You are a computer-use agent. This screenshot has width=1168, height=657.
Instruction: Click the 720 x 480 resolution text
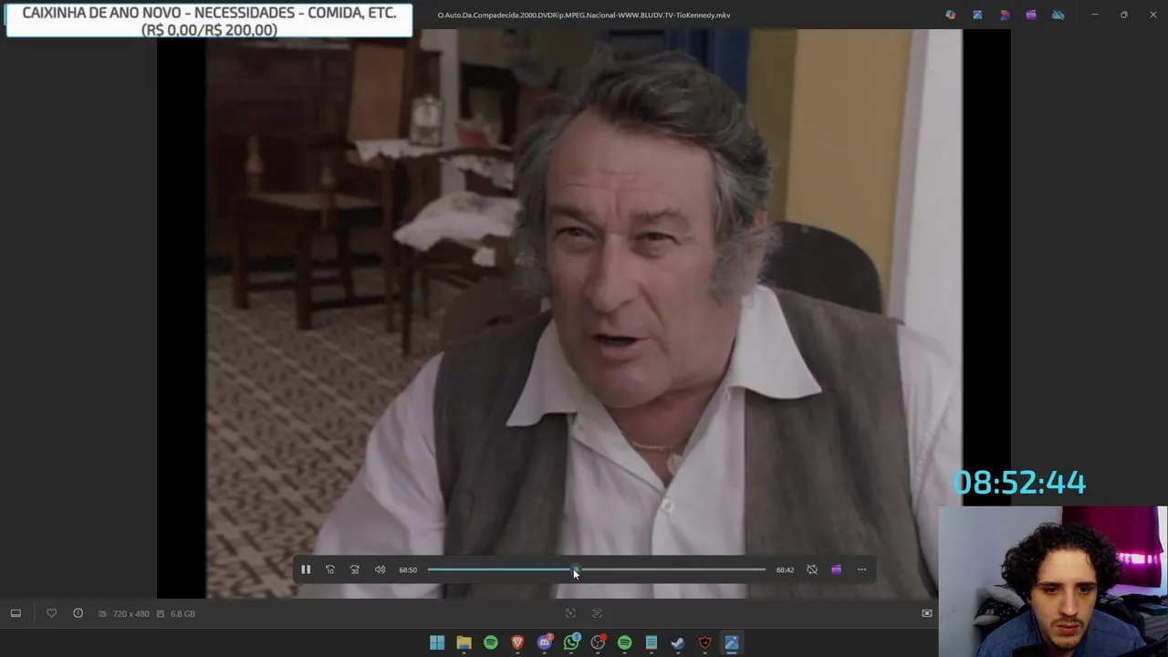tap(130, 613)
